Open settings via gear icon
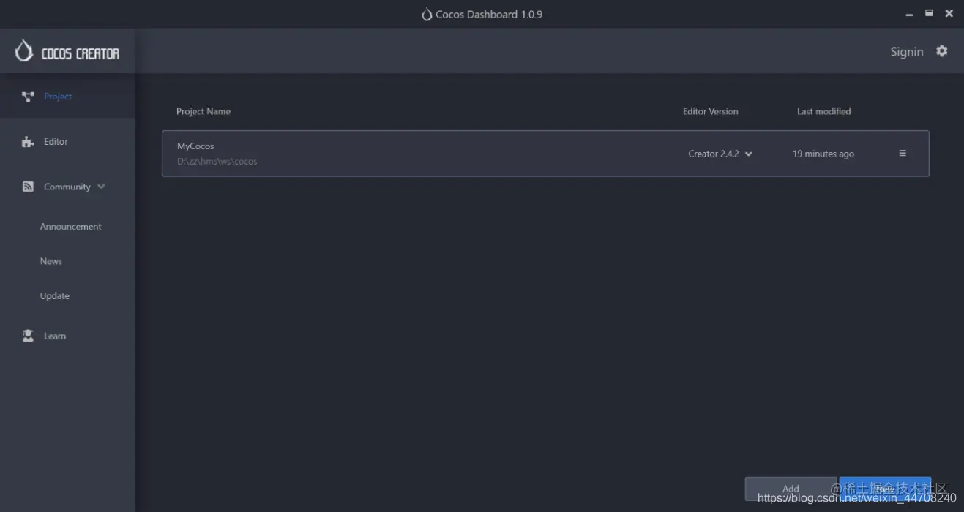Viewport: 964px width, 512px height. click(x=942, y=51)
